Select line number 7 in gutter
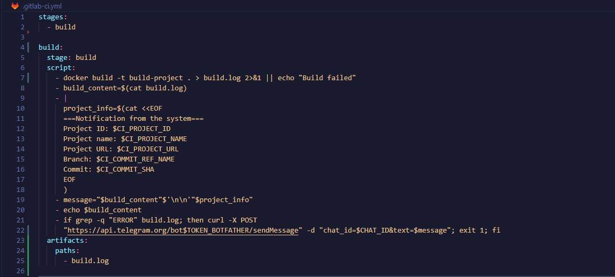Image resolution: width=615 pixels, height=277 pixels. point(22,78)
